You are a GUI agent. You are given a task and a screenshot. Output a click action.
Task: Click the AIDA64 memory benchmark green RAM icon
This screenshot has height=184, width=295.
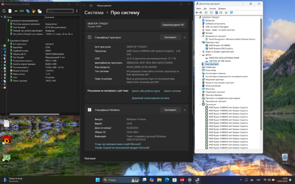22,11
